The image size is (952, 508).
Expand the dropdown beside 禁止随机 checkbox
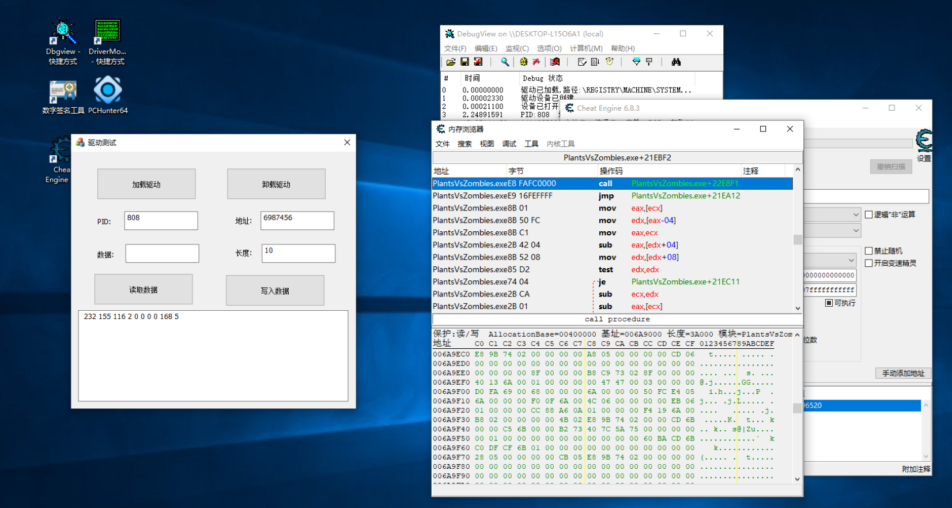pyautogui.click(x=851, y=260)
